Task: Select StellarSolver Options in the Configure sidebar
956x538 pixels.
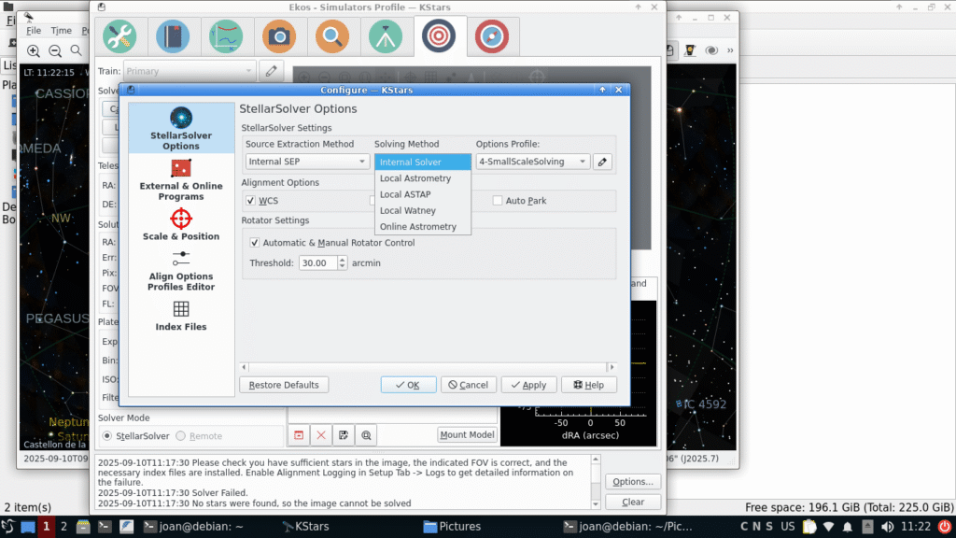Action: tap(181, 128)
